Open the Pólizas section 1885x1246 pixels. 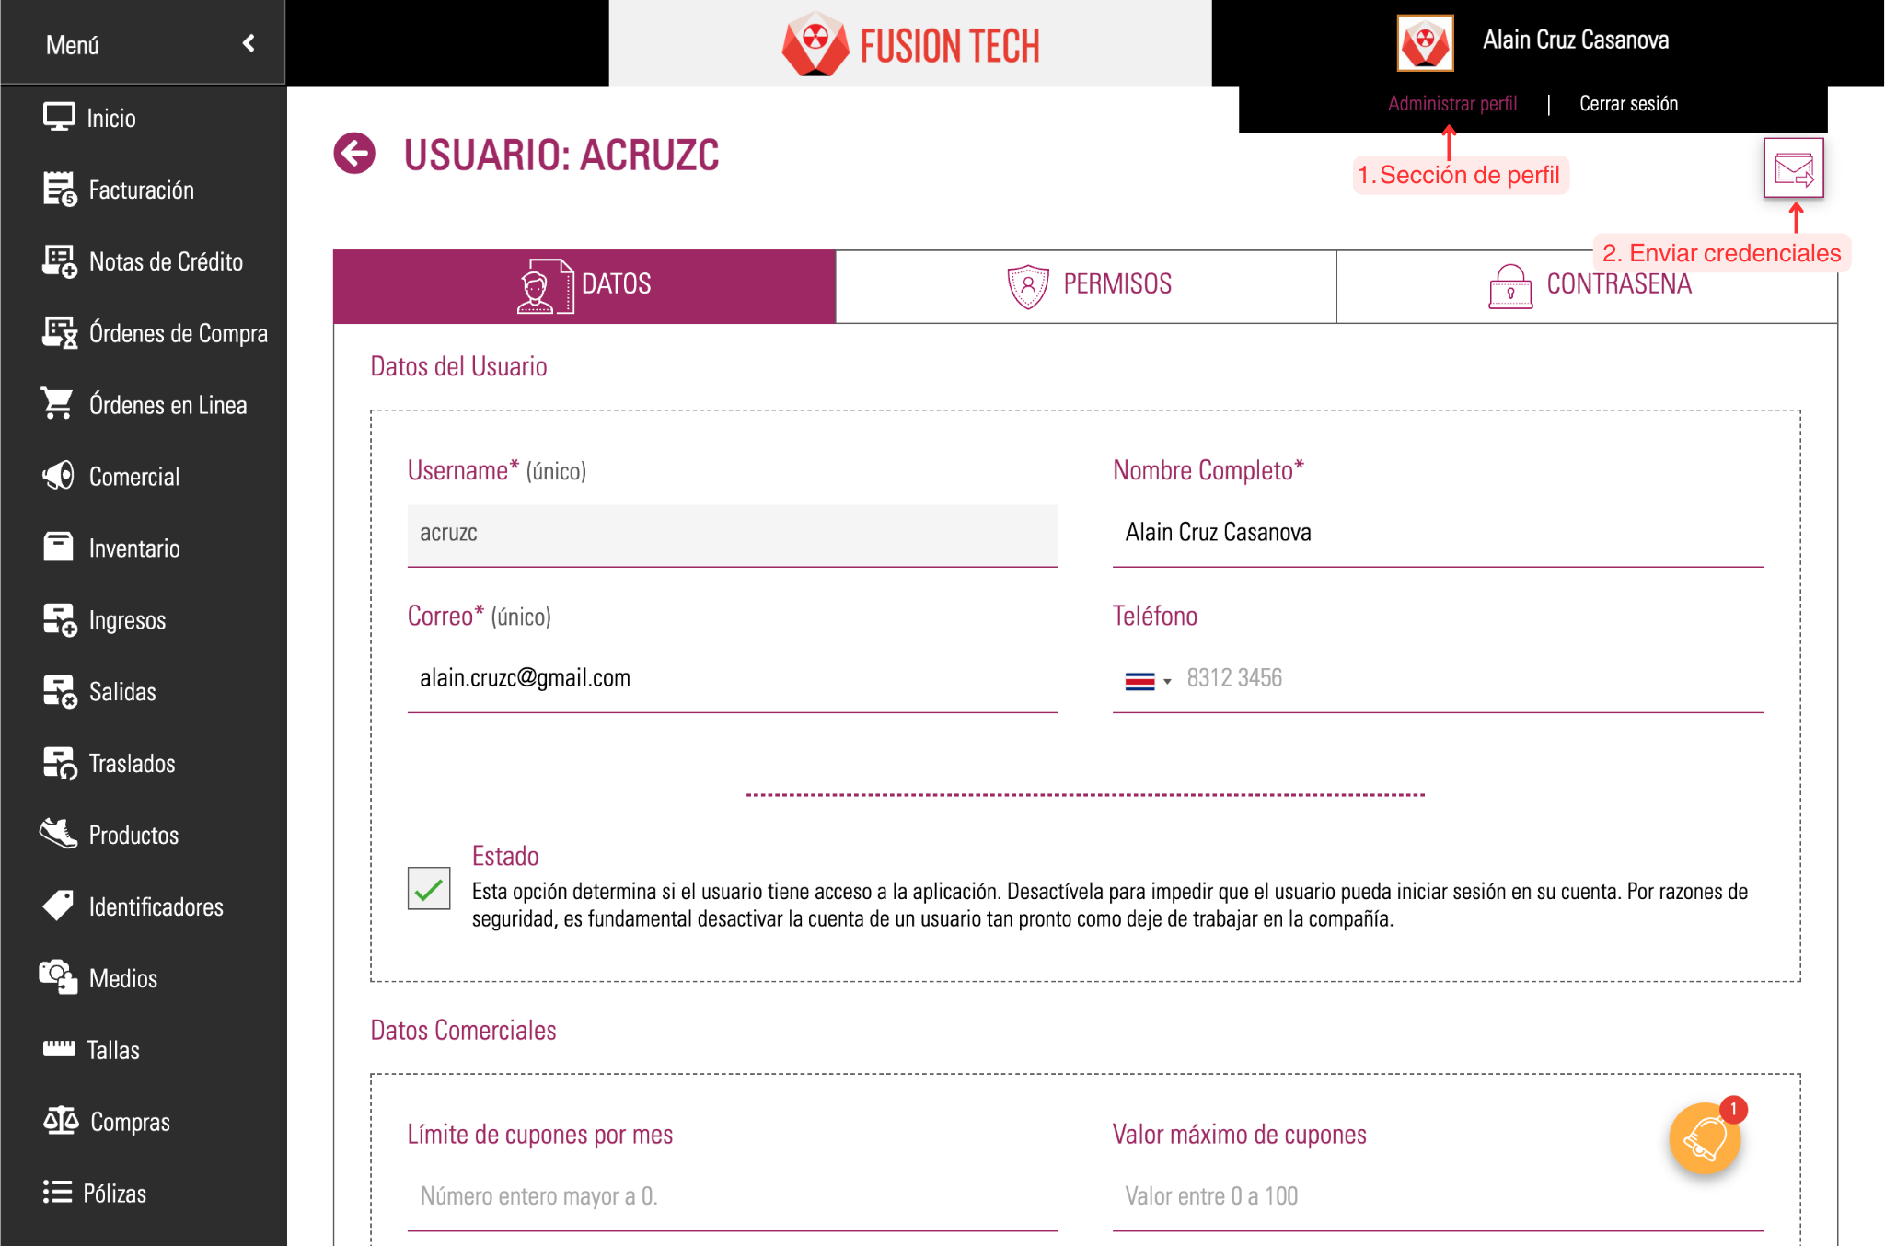pyautogui.click(x=116, y=1194)
